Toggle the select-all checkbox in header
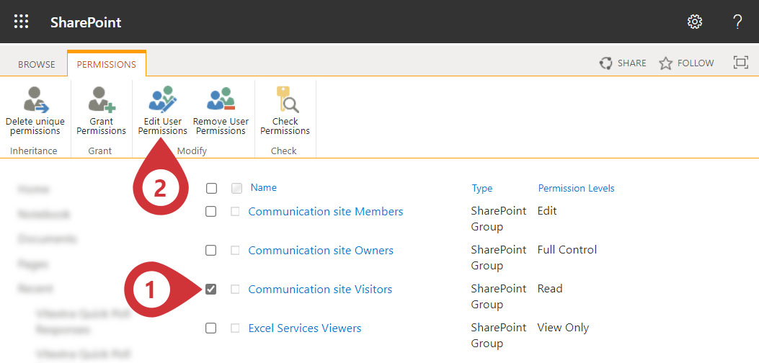 point(211,188)
